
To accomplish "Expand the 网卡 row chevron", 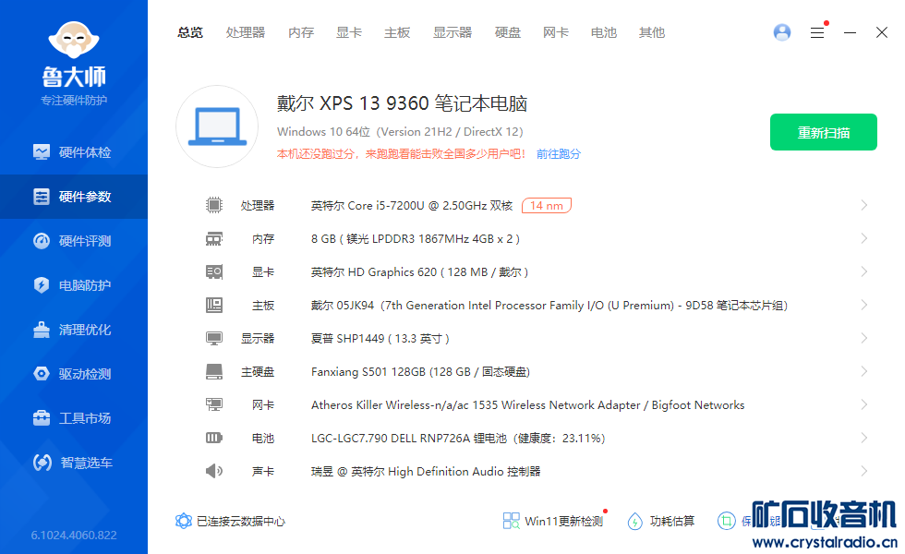I will 864,404.
